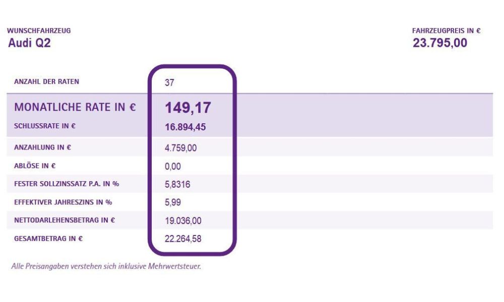504x302 pixels.
Task: Select the number of installments value 37
Action: [169, 83]
